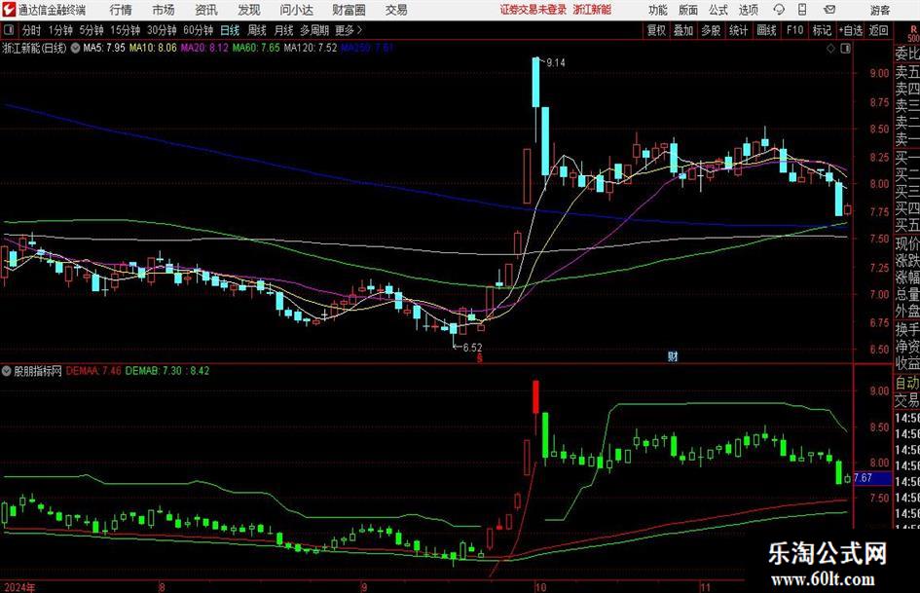Click the month 11 marker on time axis
This screenshot has width=920, height=593.
(705, 587)
